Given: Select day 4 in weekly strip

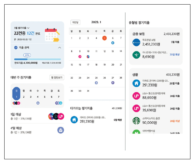Looking at the screenshot, I should point(37,97).
